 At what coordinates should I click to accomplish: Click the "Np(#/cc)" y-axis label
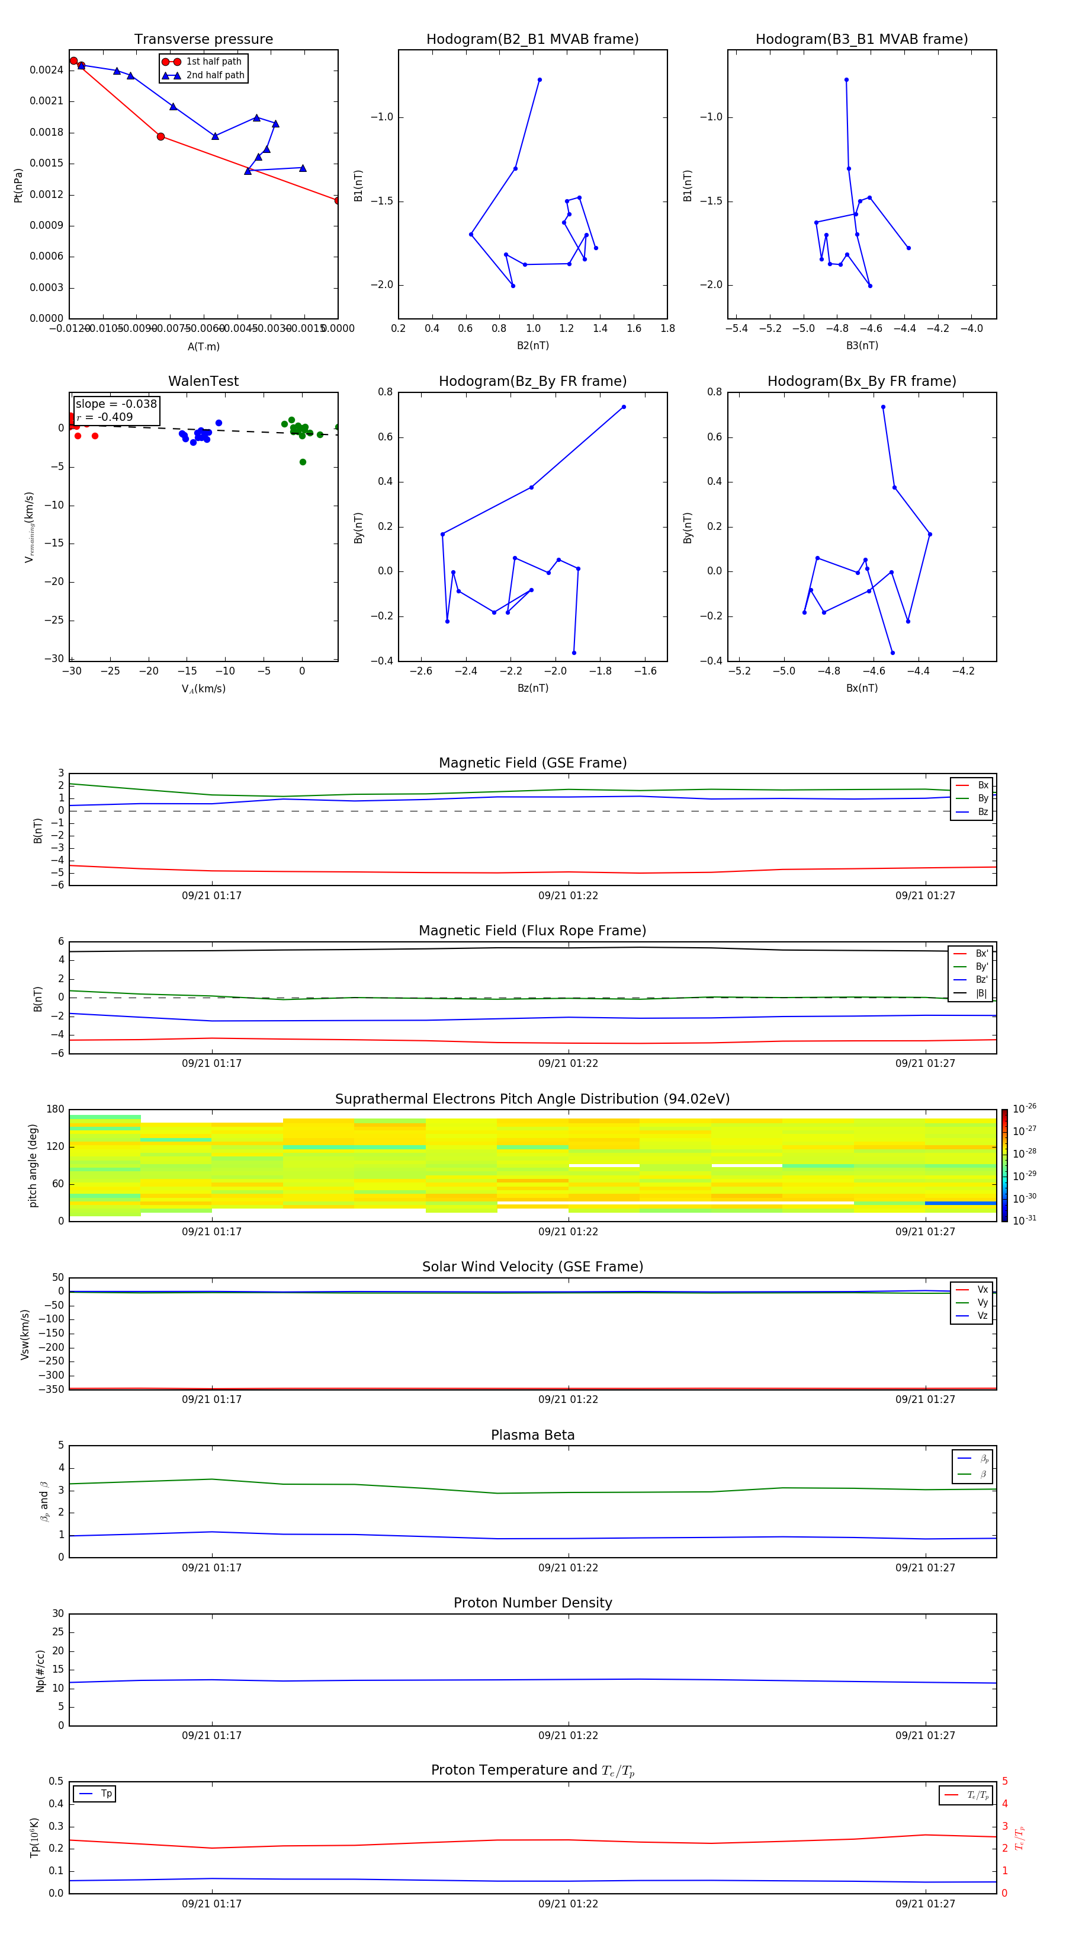(40, 1670)
